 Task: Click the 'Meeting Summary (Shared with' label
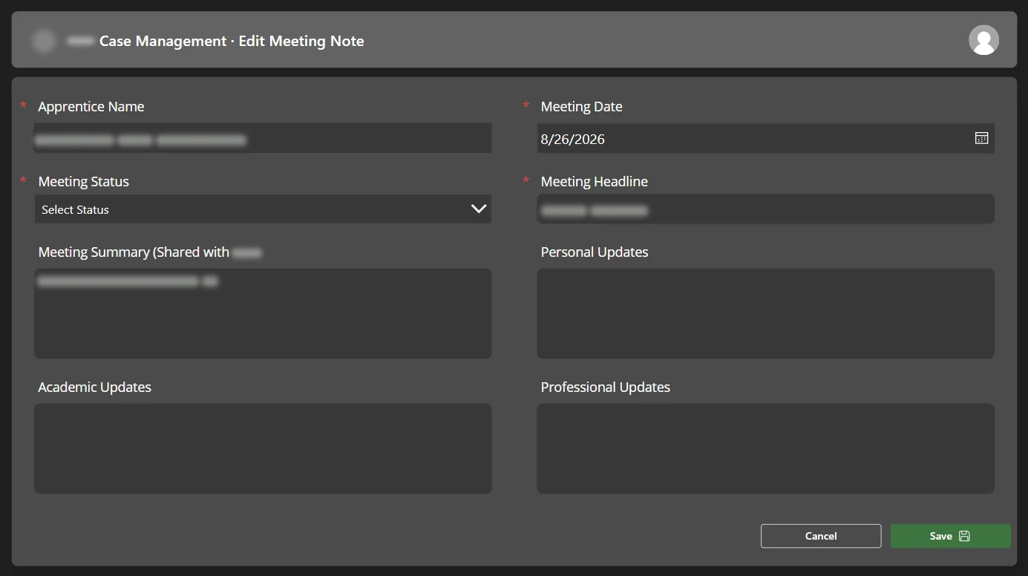coord(134,252)
